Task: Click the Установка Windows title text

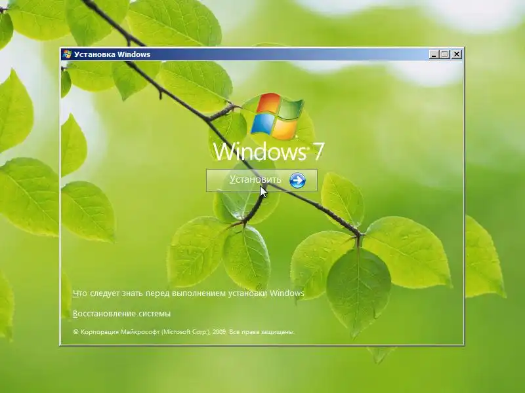Action: [112, 54]
